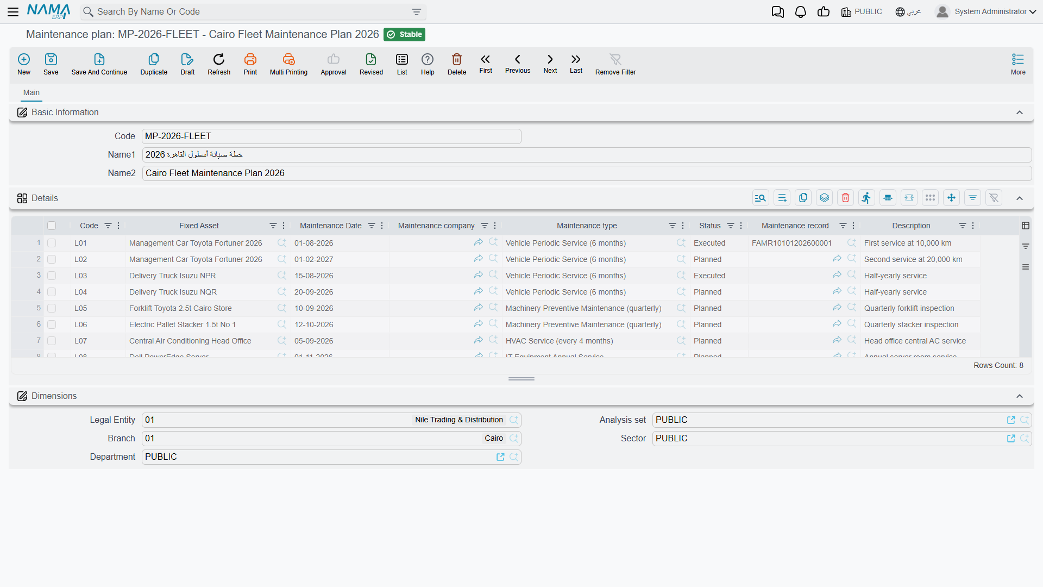Click the Revised toolbar icon
The image size is (1043, 587).
pos(371,64)
